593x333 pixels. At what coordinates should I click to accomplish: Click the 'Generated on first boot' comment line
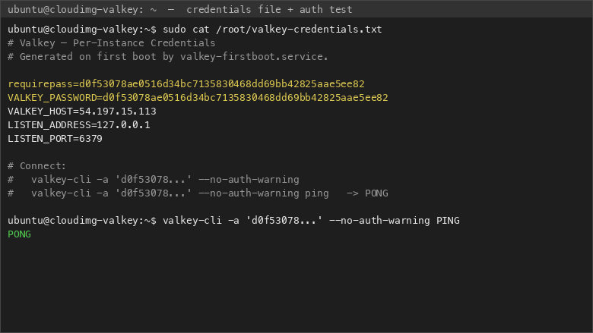point(168,57)
